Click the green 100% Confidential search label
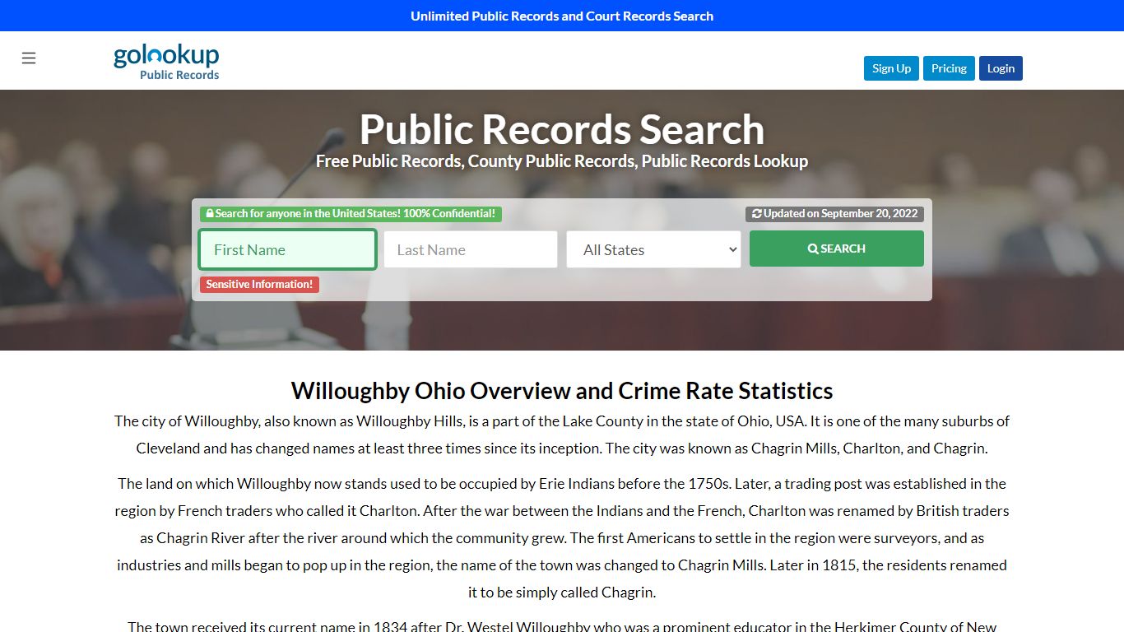Image resolution: width=1124 pixels, height=632 pixels. (351, 214)
